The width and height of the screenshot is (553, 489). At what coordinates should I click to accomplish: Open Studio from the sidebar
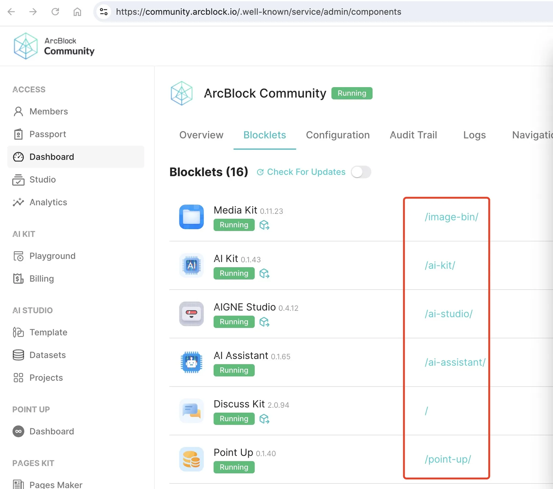75,180
